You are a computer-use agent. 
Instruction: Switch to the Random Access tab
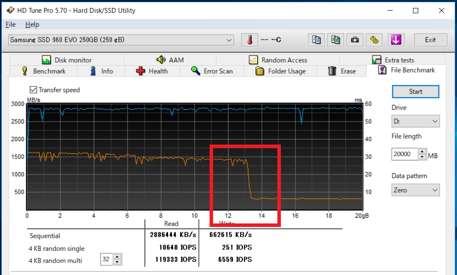278,60
